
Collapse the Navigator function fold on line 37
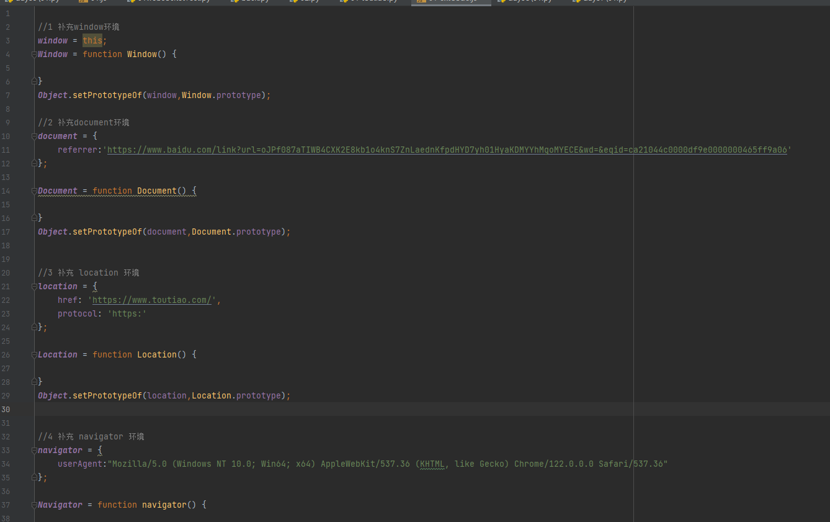35,505
